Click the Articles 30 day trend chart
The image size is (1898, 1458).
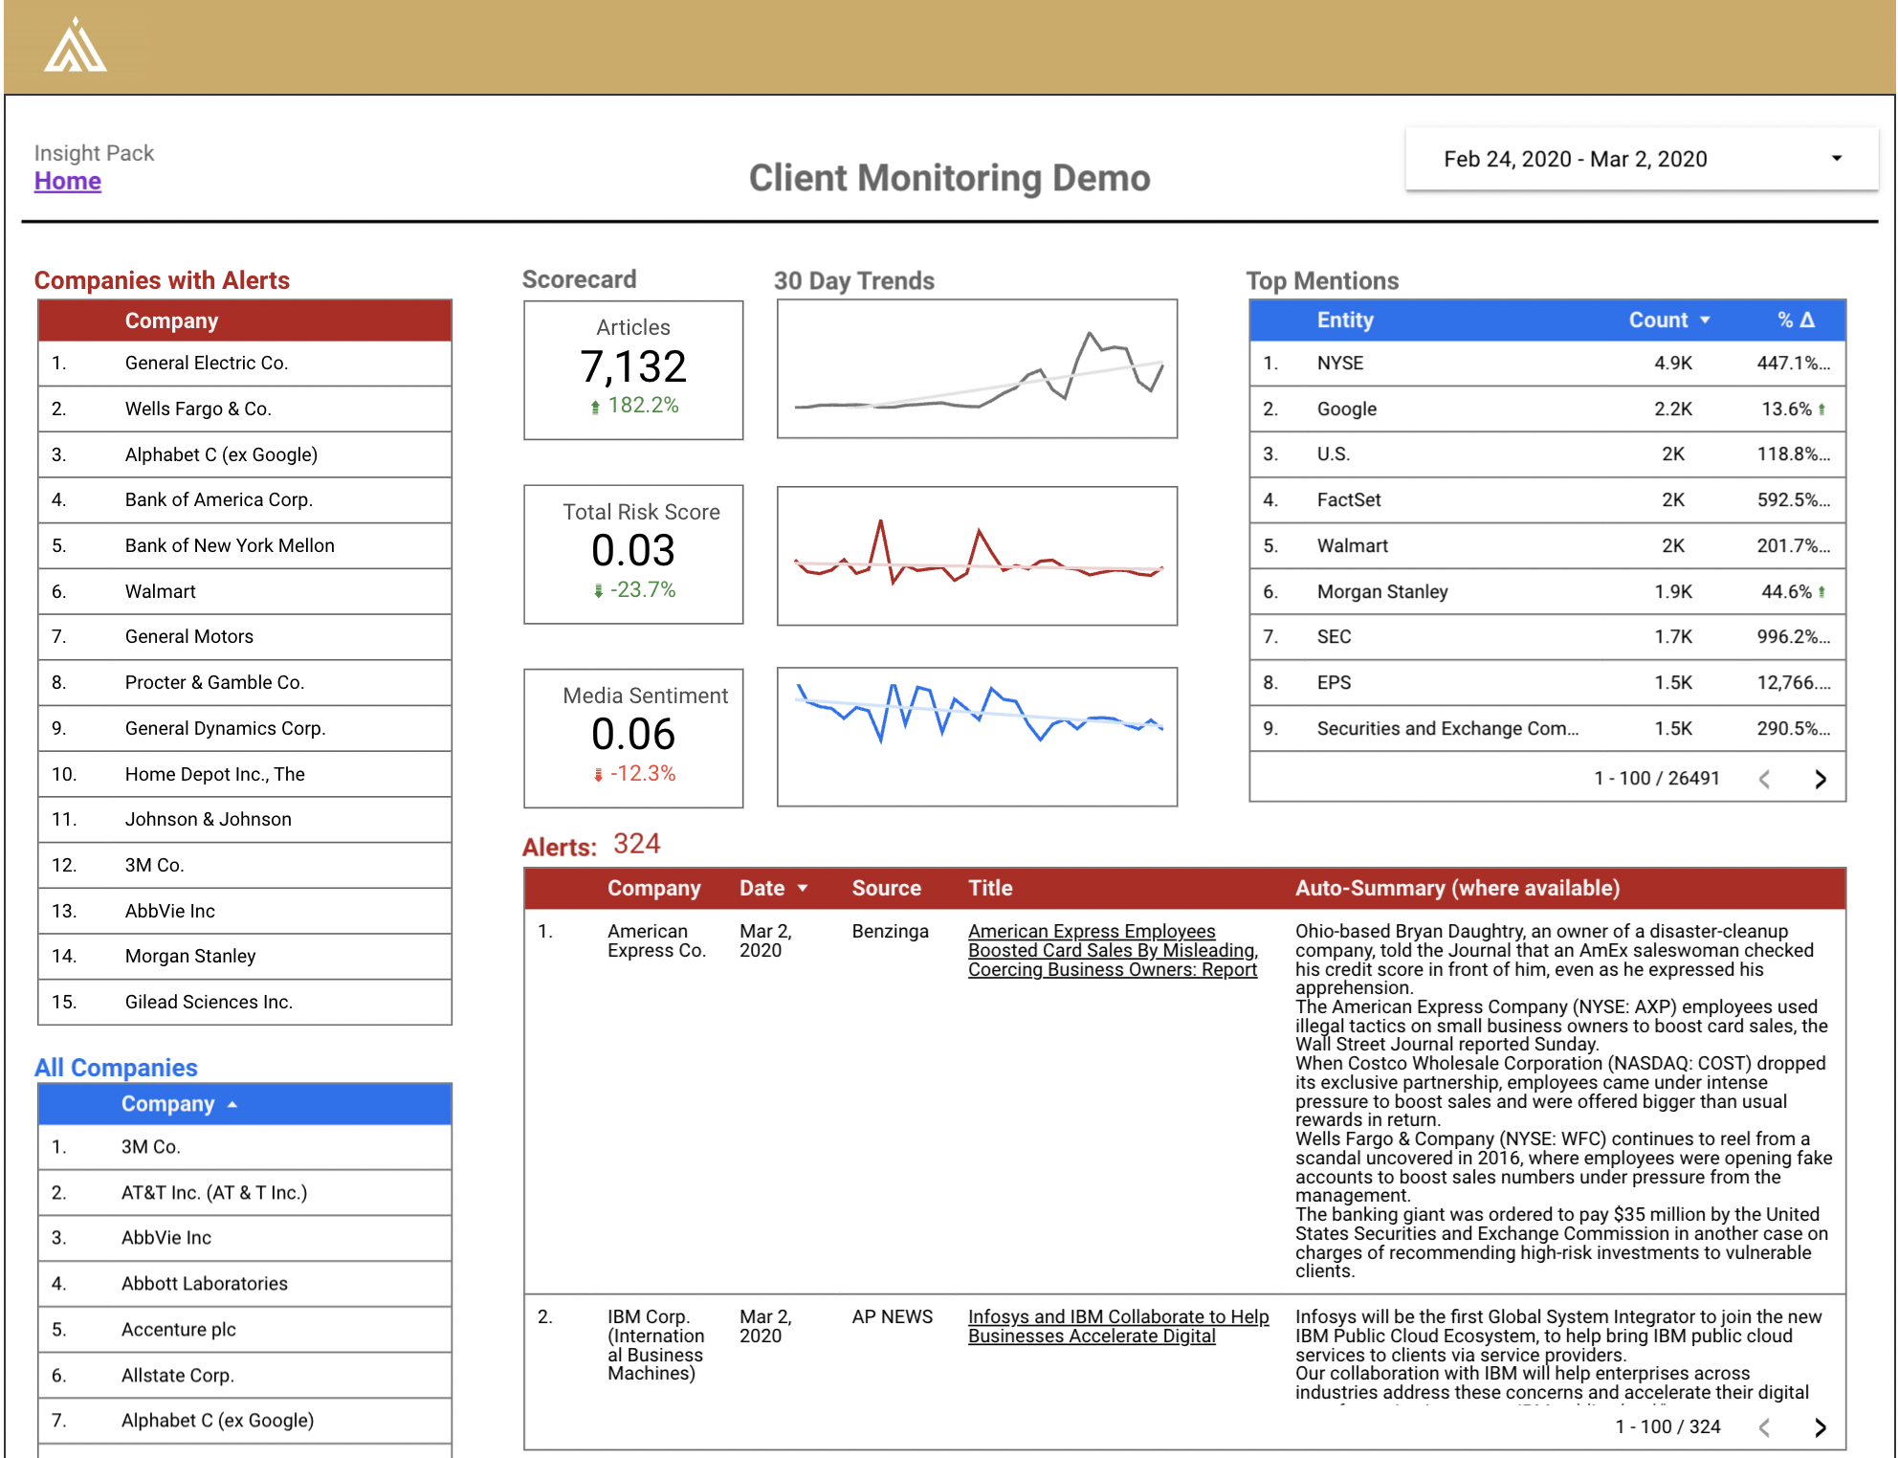point(977,369)
